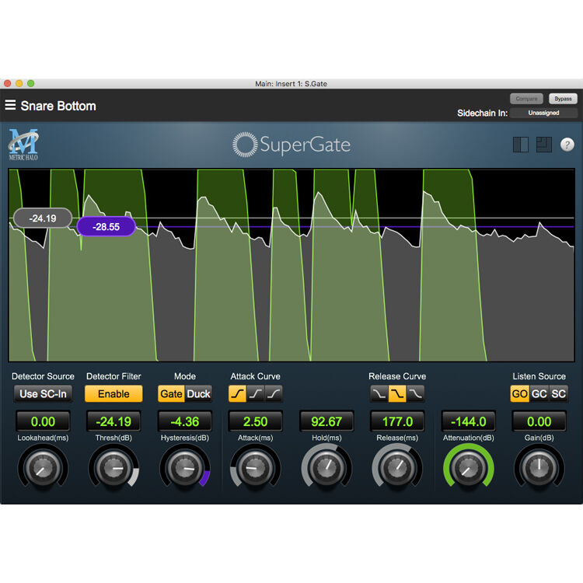Click the Hold 92.67 value field
Image resolution: width=583 pixels, height=583 pixels.
[326, 421]
